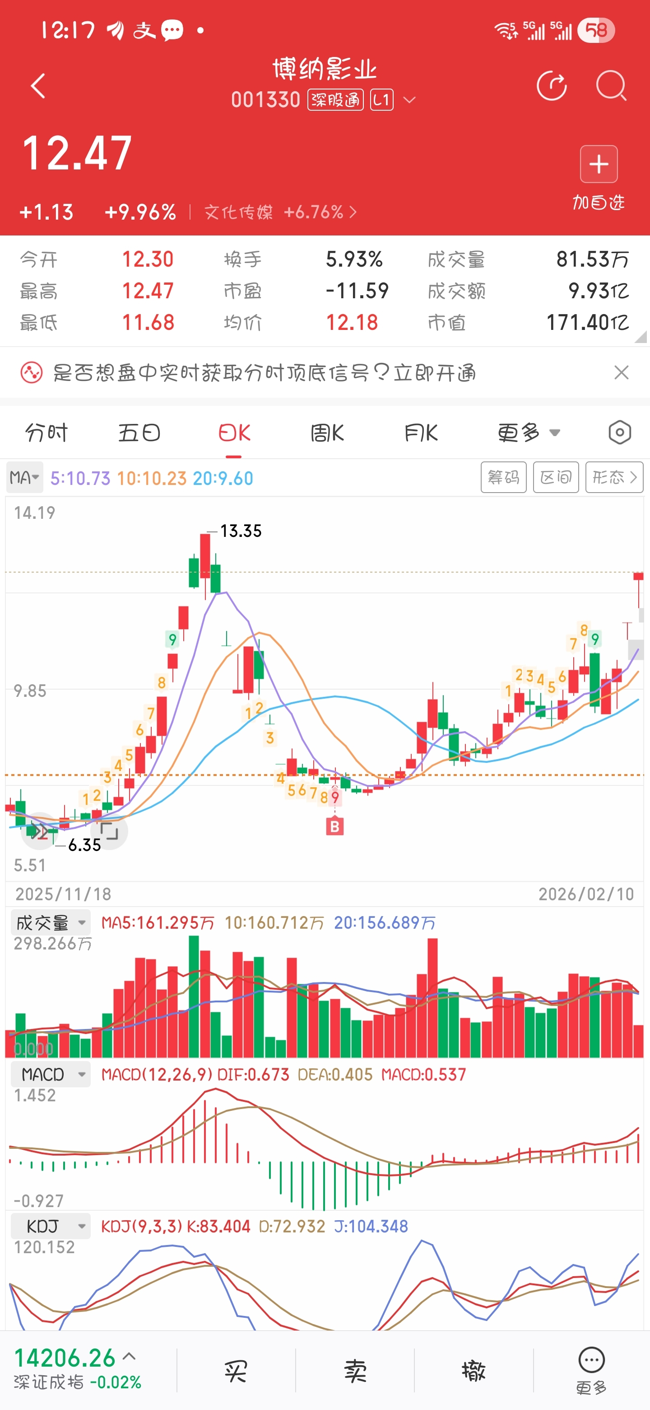Tap the Wi-Fi status icon
The height and width of the screenshot is (1410, 650).
pyautogui.click(x=506, y=30)
